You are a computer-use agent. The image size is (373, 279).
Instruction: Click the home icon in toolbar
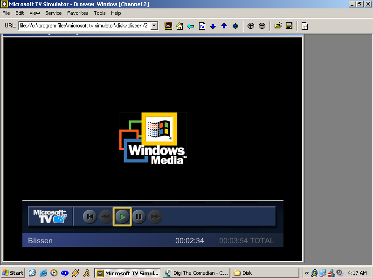[x=180, y=26]
